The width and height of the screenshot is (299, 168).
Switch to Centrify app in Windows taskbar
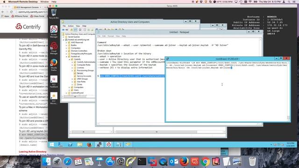[109, 145]
